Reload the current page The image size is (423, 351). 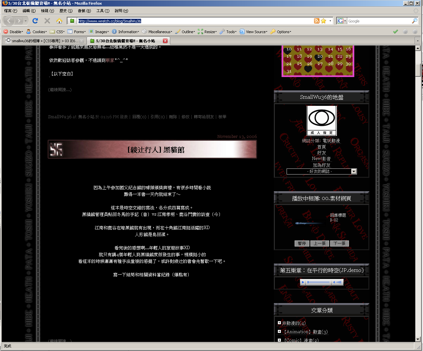click(35, 21)
